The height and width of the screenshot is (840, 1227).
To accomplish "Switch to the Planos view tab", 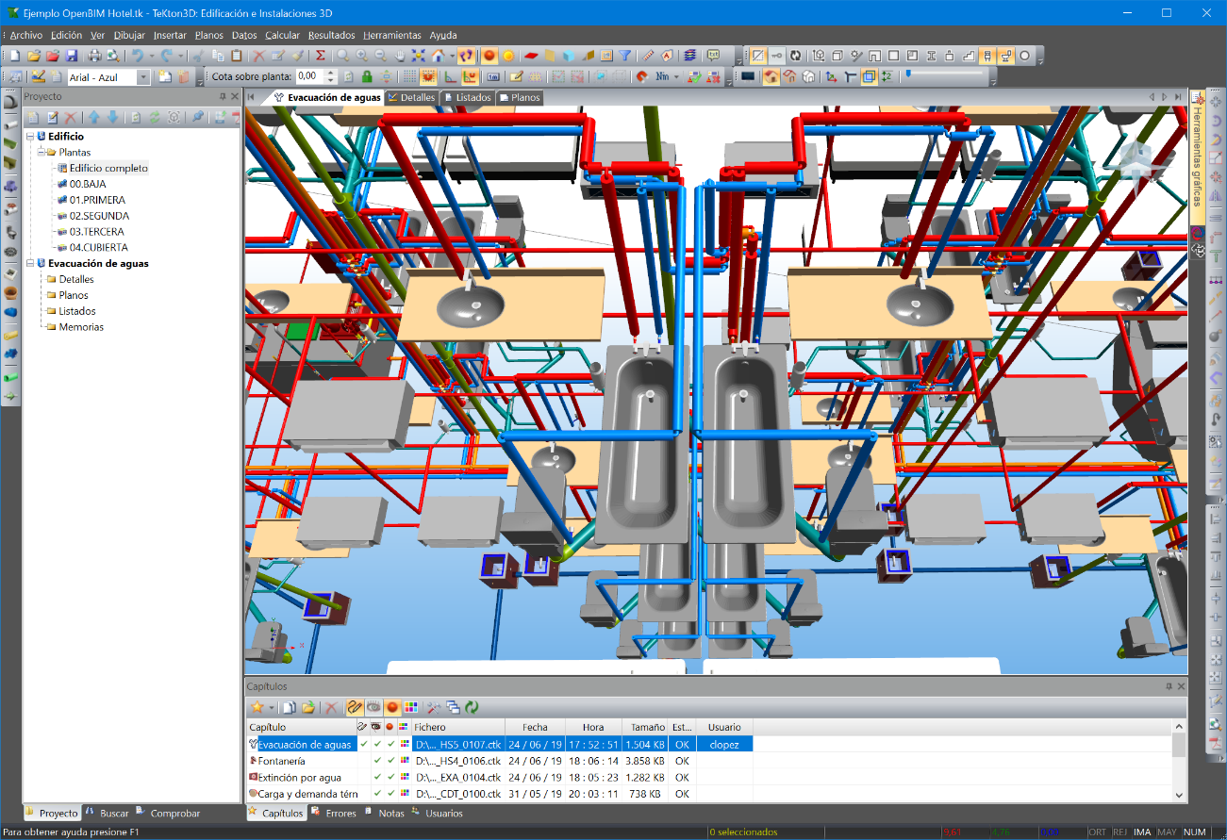I will click(520, 97).
